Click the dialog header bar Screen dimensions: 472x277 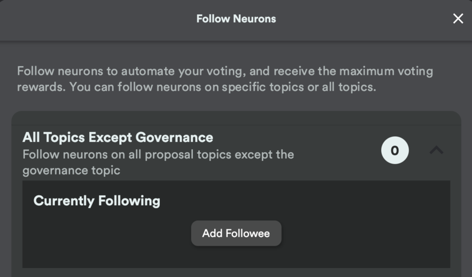236,20
